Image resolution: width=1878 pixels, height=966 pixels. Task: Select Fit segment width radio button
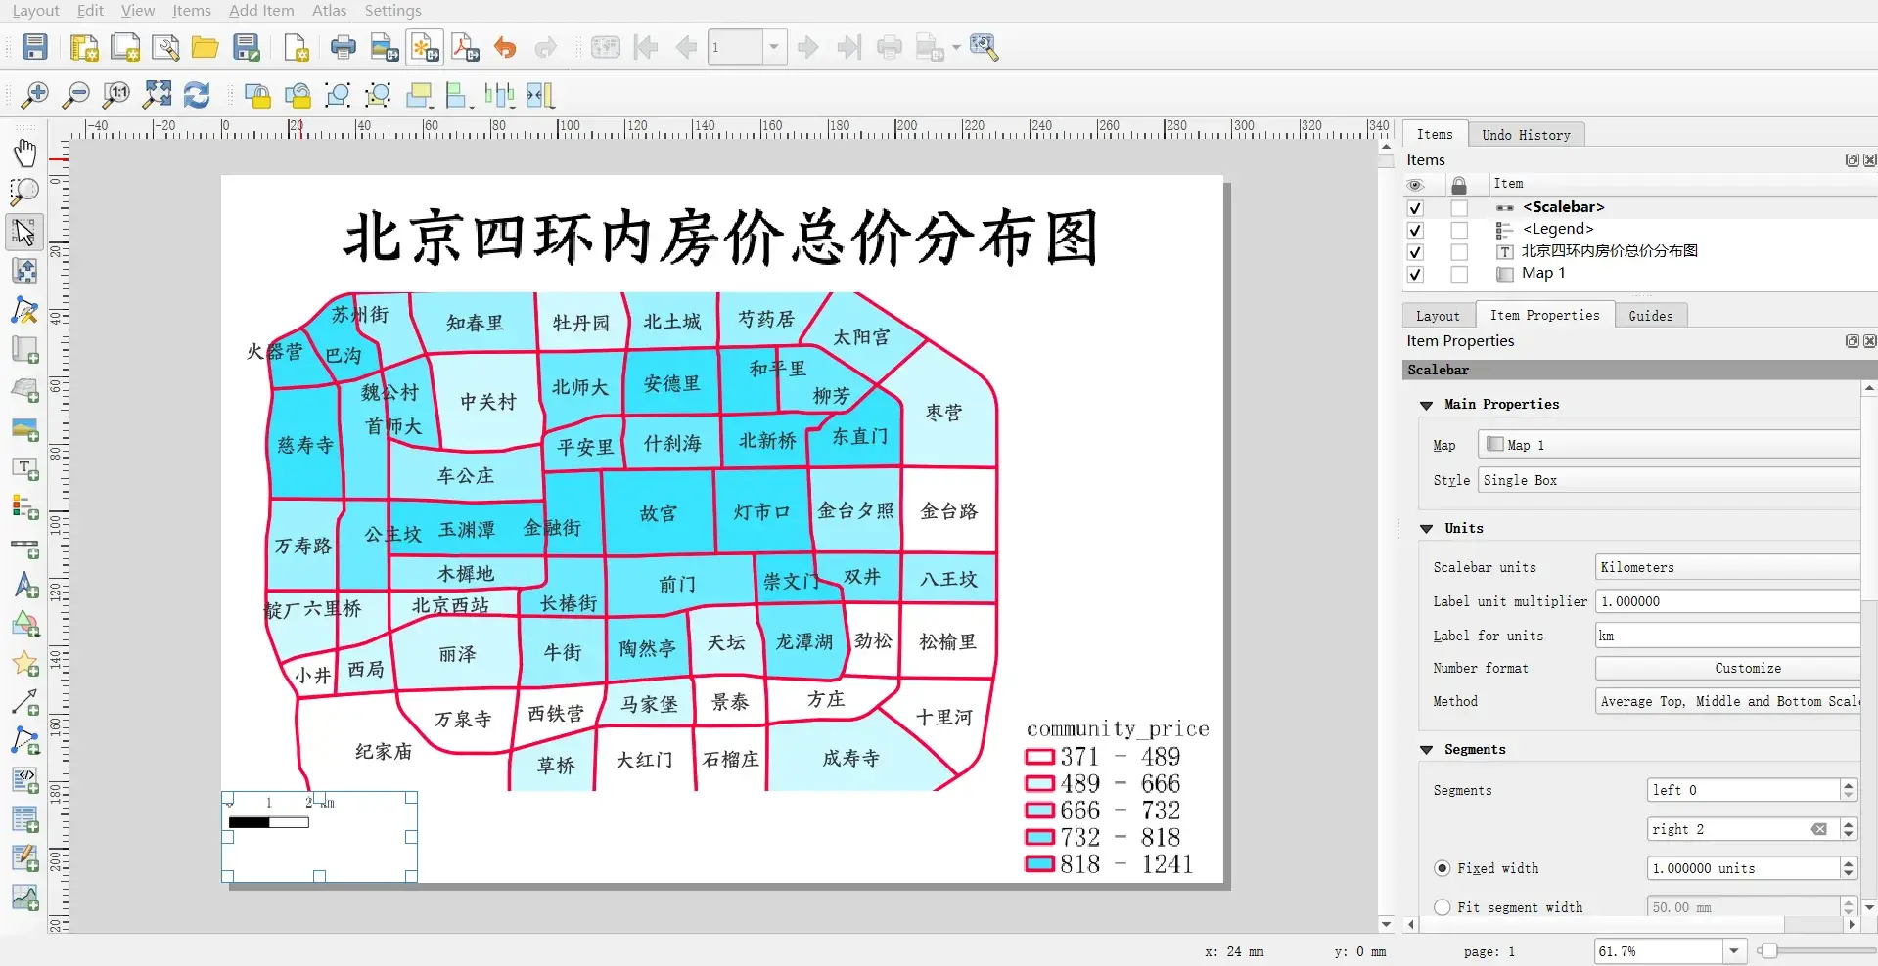point(1443,907)
